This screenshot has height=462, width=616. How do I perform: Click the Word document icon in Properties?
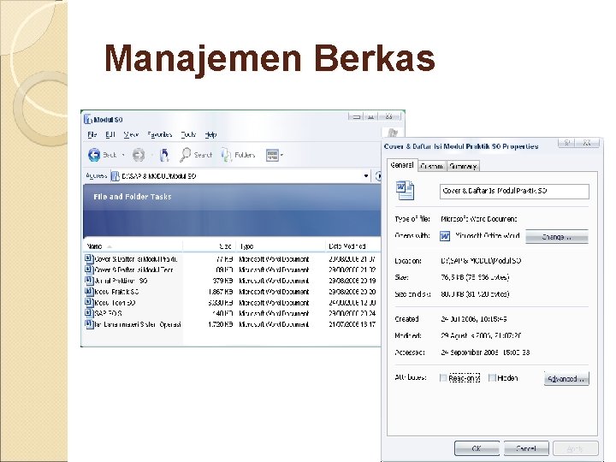[x=405, y=191]
